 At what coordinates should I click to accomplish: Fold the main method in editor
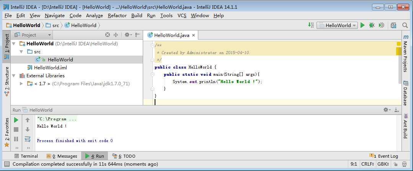point(152,75)
